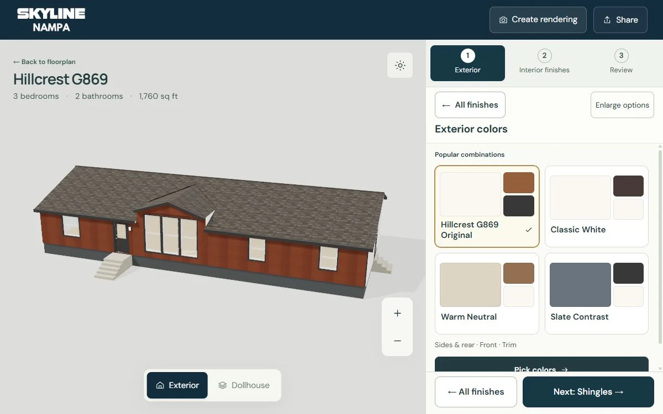The image size is (663, 414).
Task: Select the Slate Contrast color combination
Action: [x=597, y=294]
